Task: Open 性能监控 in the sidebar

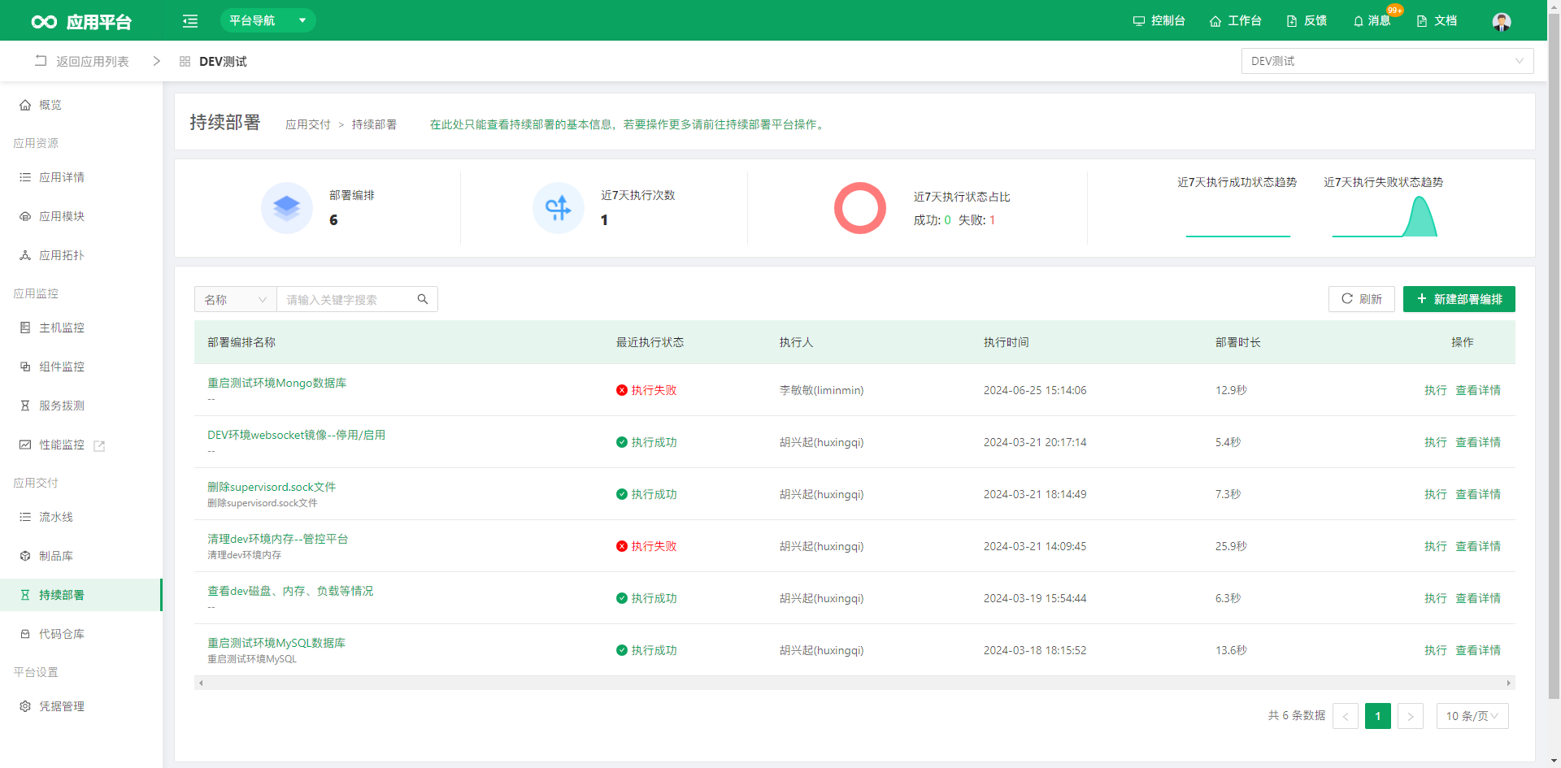Action: pos(62,445)
